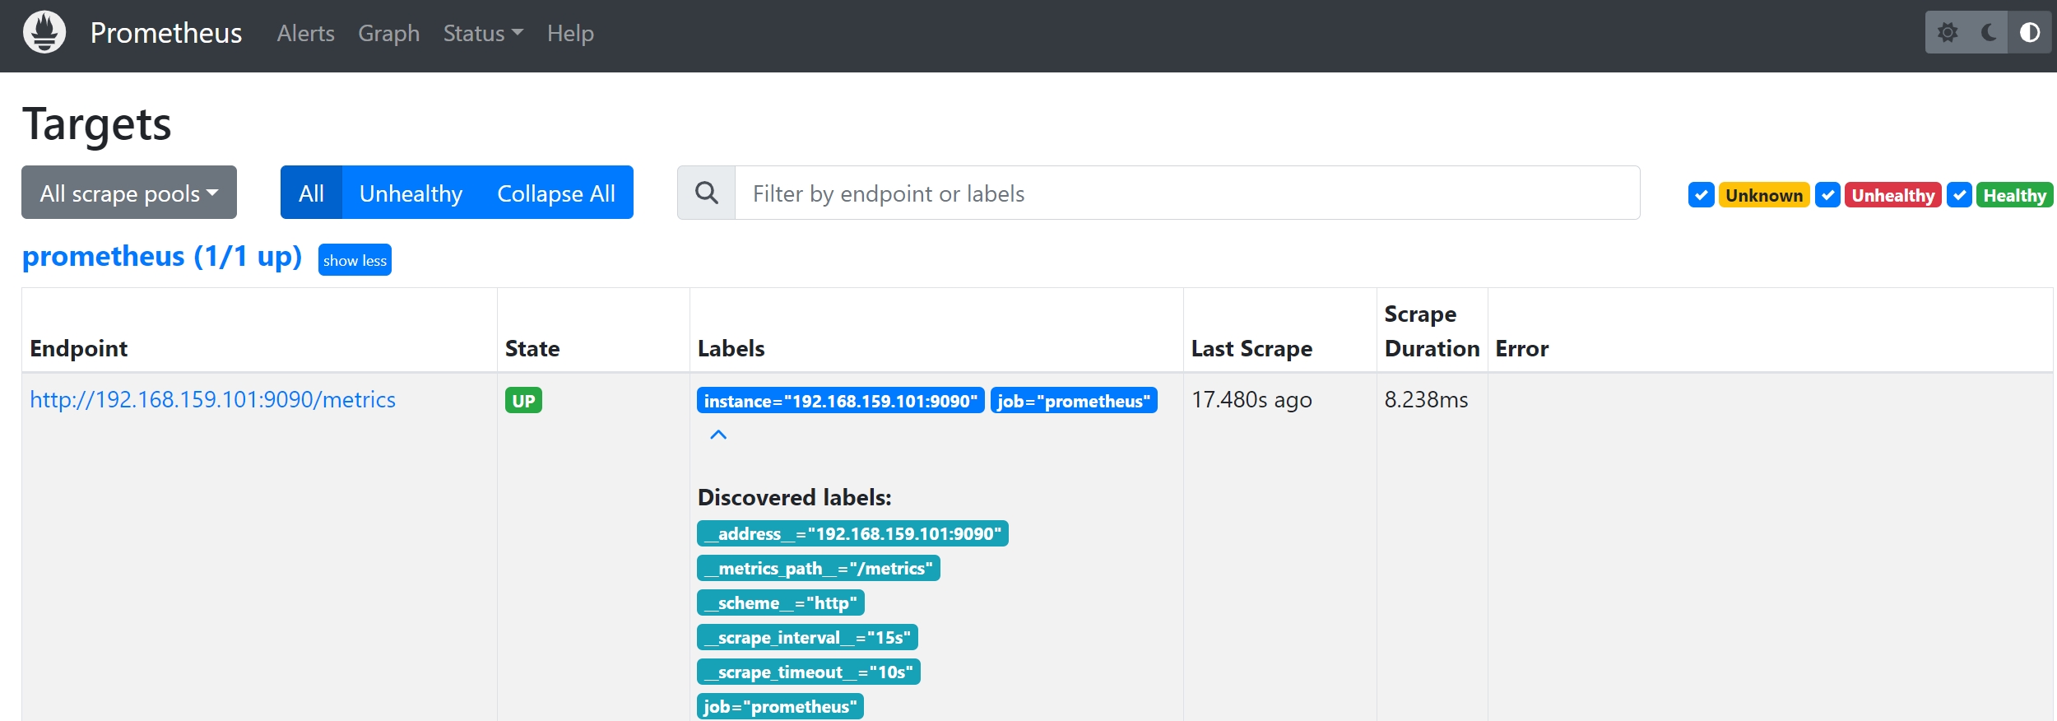Click the 17.480s ago last scrape value

[x=1251, y=400]
